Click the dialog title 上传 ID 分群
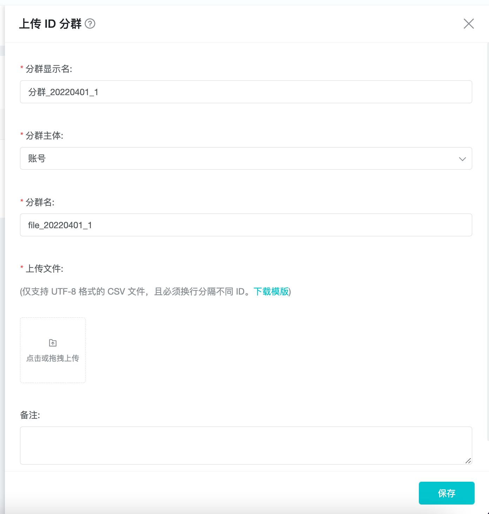 (x=51, y=24)
